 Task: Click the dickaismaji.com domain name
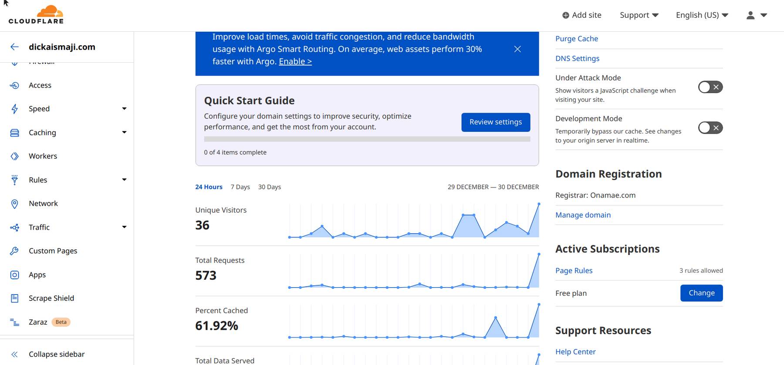[x=62, y=47]
